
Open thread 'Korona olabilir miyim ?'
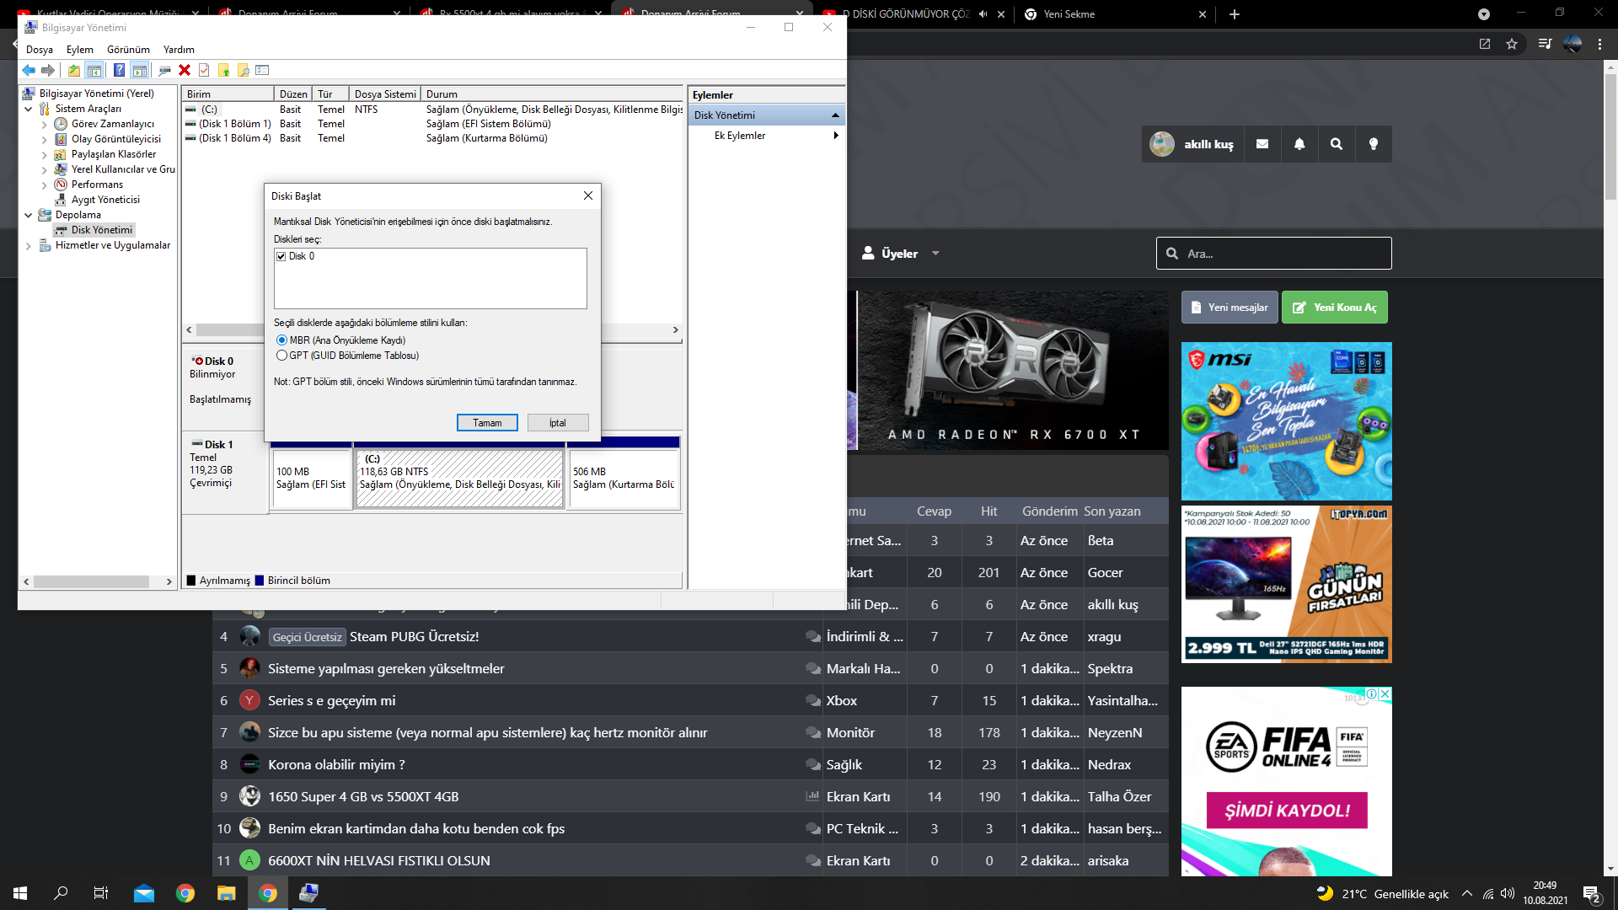[x=336, y=765]
